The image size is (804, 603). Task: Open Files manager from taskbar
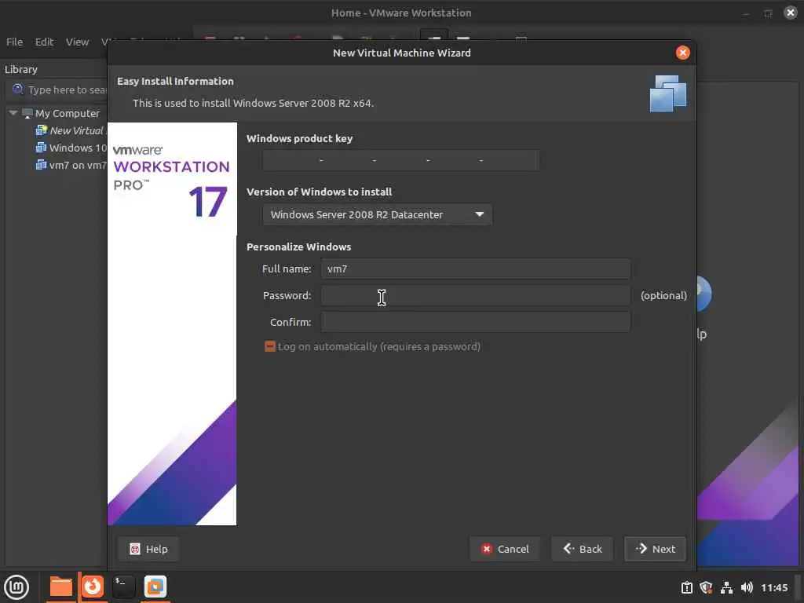60,587
